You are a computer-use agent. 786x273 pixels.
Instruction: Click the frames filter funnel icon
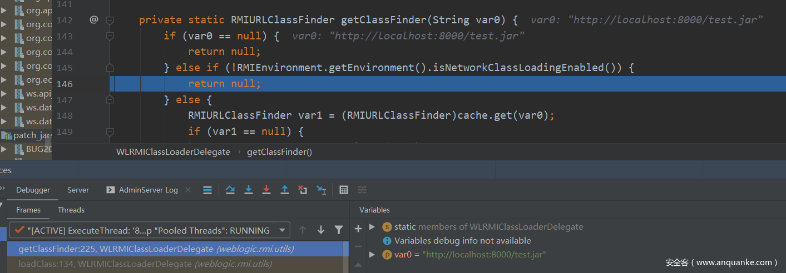[338, 230]
